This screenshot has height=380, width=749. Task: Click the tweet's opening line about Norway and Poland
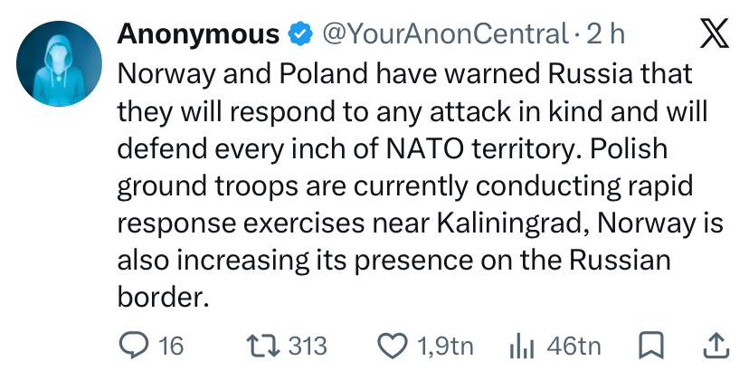404,74
